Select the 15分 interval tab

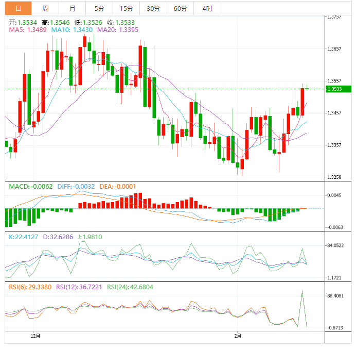tap(126, 8)
